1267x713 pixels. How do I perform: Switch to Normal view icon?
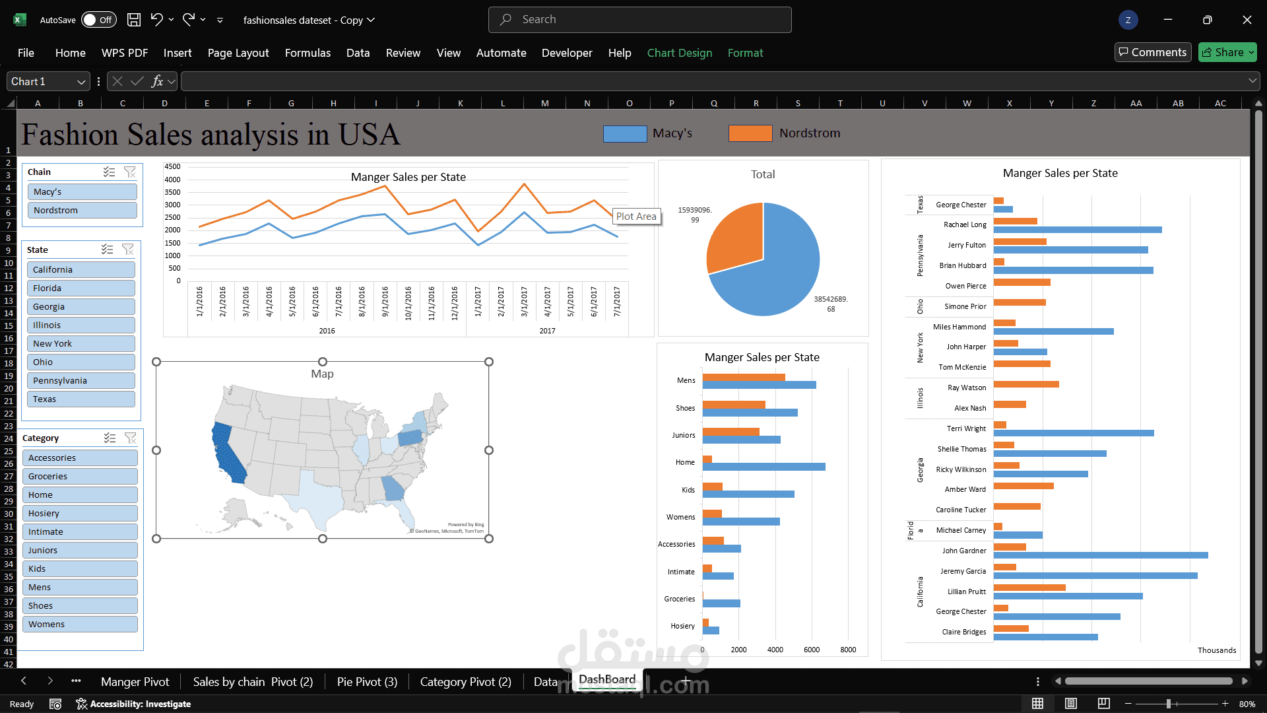[1038, 704]
